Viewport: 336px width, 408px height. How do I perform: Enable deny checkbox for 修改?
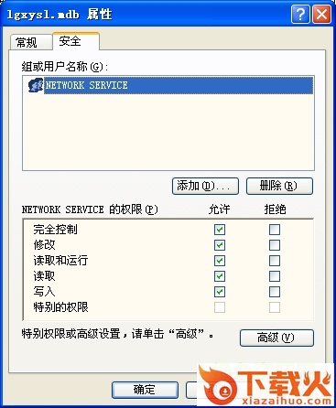coord(275,245)
